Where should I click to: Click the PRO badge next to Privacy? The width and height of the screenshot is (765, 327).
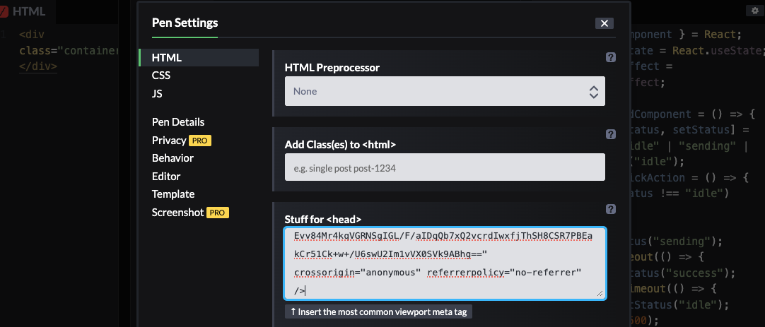[x=200, y=141]
